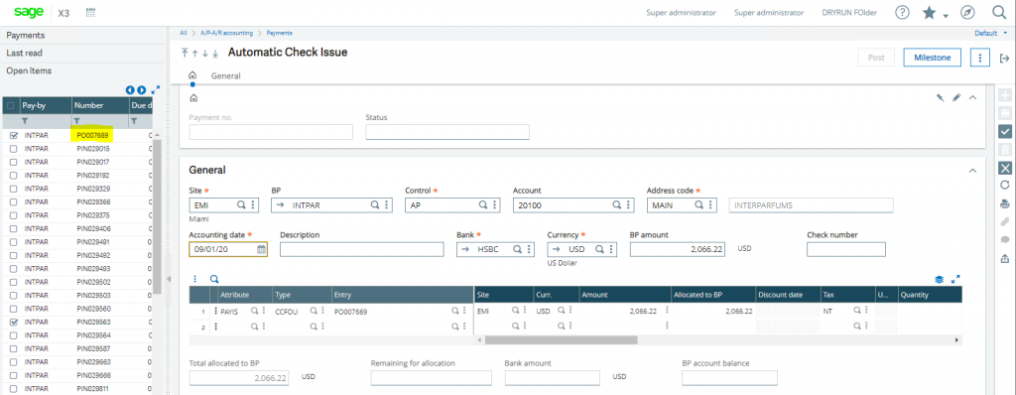This screenshot has height=395, width=1016.
Task: Click the grid horizontal scrollbar
Action: pos(562,339)
